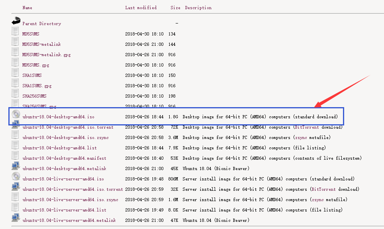Screen dimensions: 384x229
Task: Open ubuntu-18.04-desktop-amd64.iso.torrent link
Action: [68, 127]
